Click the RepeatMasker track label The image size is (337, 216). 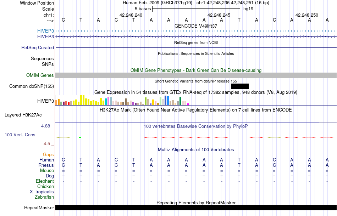(x=39, y=208)
